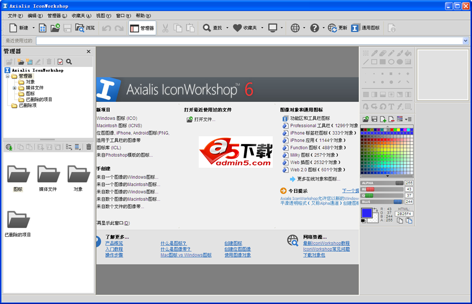The width and height of the screenshot is (472, 304).
Task: Select the eraser tool in tool palette
Action: tap(383, 53)
